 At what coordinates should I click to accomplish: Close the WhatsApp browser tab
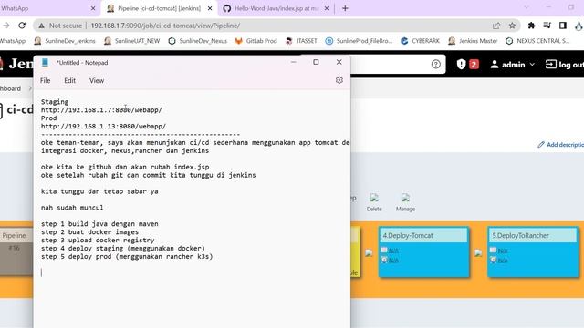coord(93,8)
